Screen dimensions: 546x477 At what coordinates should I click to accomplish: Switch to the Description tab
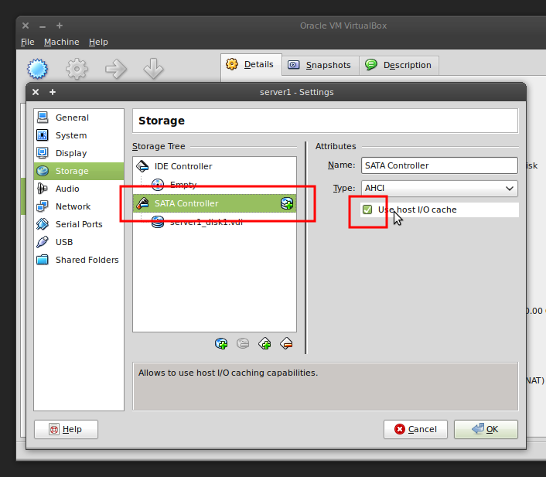click(x=399, y=65)
